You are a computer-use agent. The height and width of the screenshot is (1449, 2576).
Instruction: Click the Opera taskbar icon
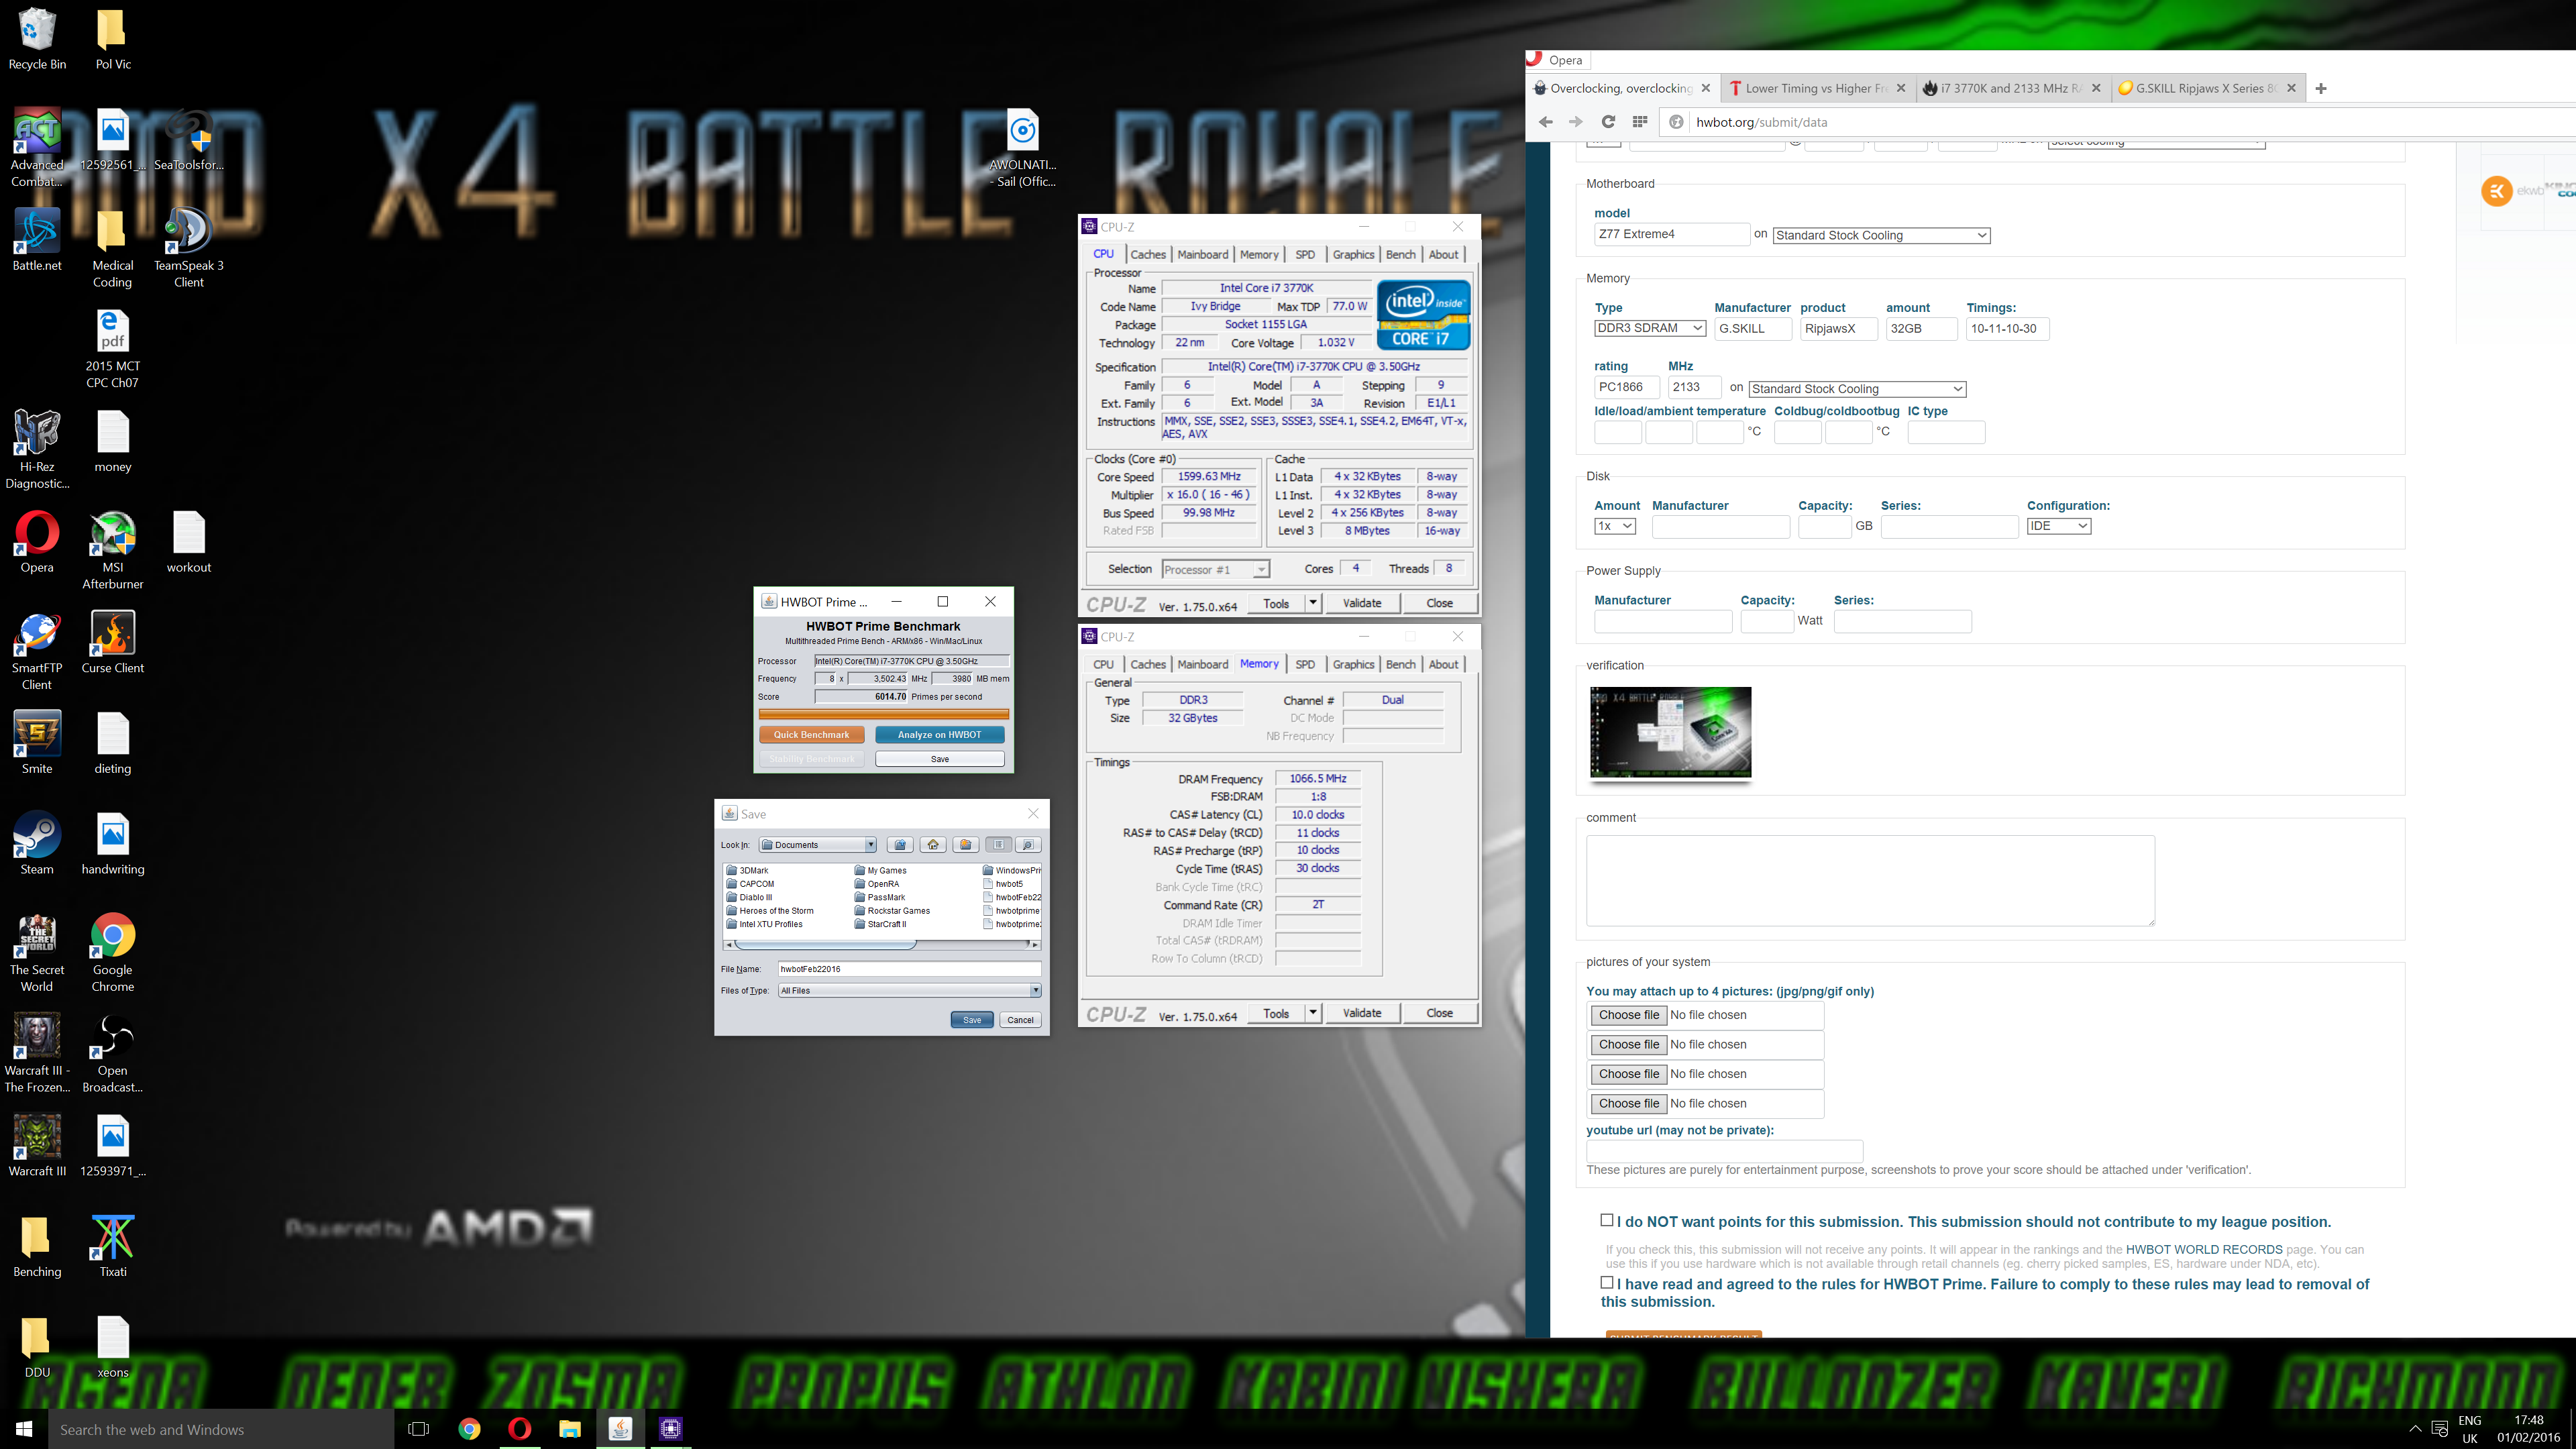click(519, 1429)
